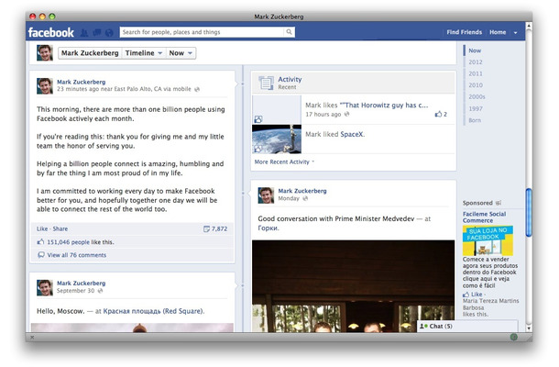Screen dimensions: 559x367
Task: Open the messages icon in header
Action: [x=96, y=33]
